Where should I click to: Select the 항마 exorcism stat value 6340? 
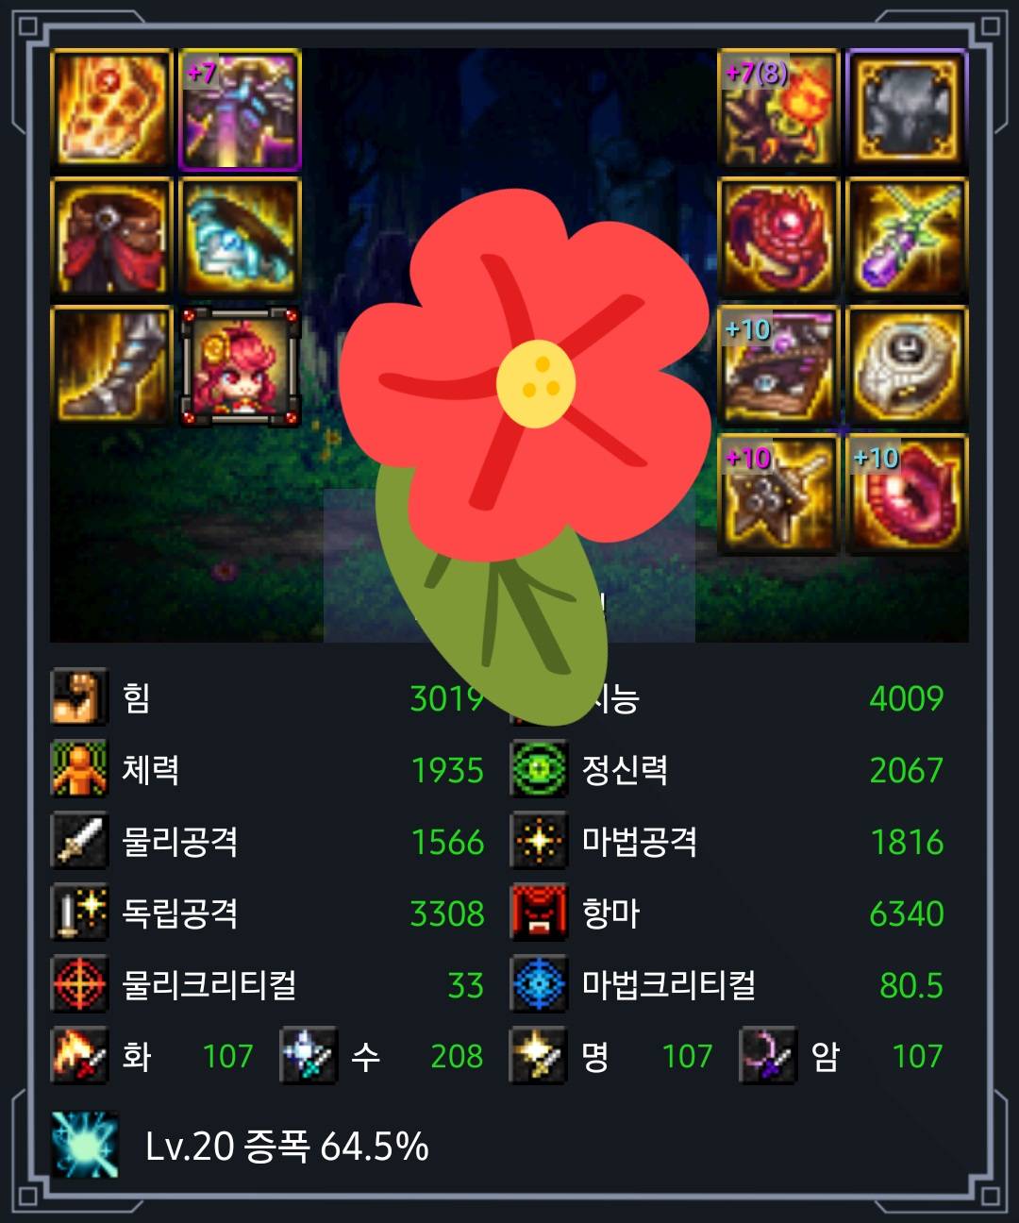coord(906,913)
